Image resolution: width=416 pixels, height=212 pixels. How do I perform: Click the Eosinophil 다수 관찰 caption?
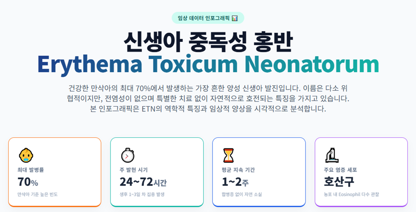(352, 195)
